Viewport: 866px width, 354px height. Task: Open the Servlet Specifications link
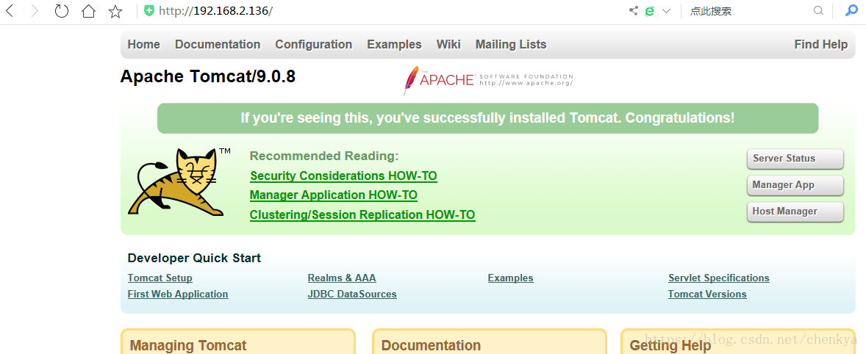pyautogui.click(x=718, y=278)
